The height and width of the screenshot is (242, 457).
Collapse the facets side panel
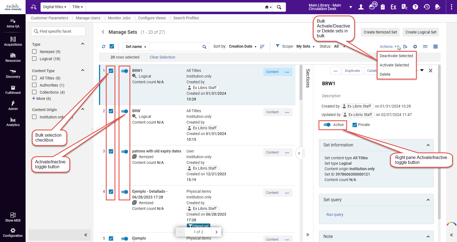tap(86, 235)
